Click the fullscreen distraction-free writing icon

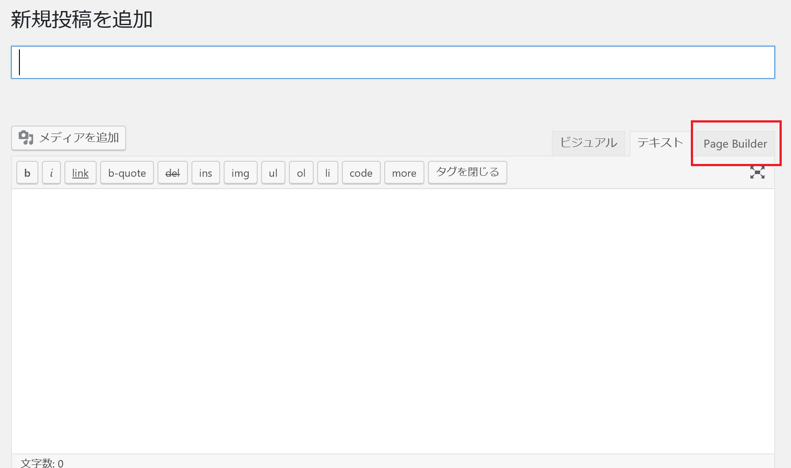pos(757,172)
